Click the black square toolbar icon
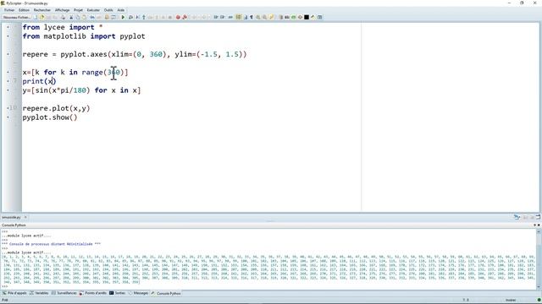The image size is (542, 304). coord(307,17)
